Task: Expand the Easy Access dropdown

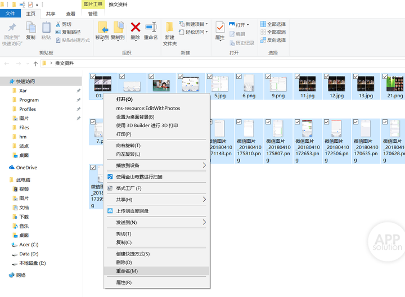Action: point(206,32)
